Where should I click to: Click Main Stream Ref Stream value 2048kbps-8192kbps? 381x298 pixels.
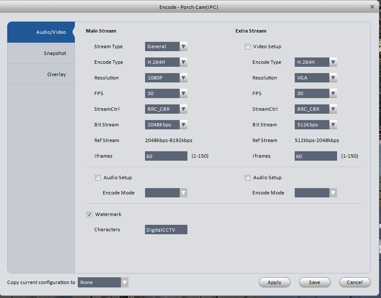click(169, 140)
